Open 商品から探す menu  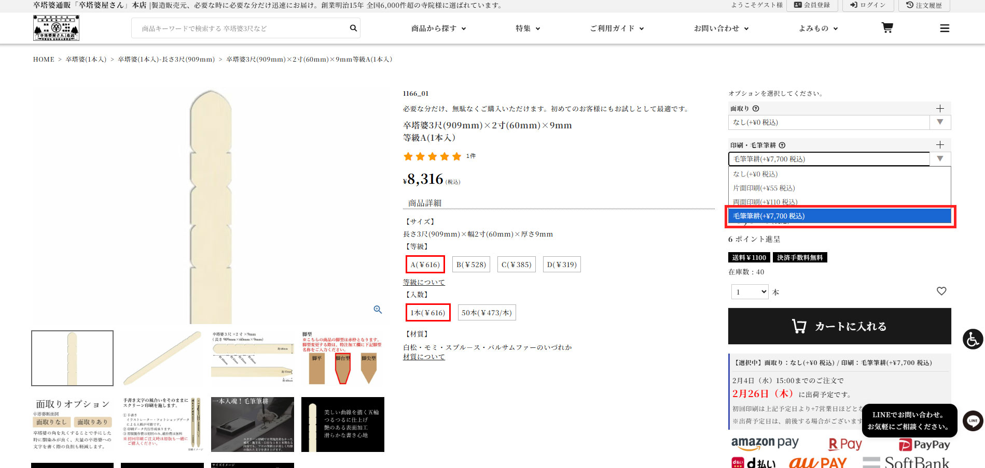(x=438, y=28)
